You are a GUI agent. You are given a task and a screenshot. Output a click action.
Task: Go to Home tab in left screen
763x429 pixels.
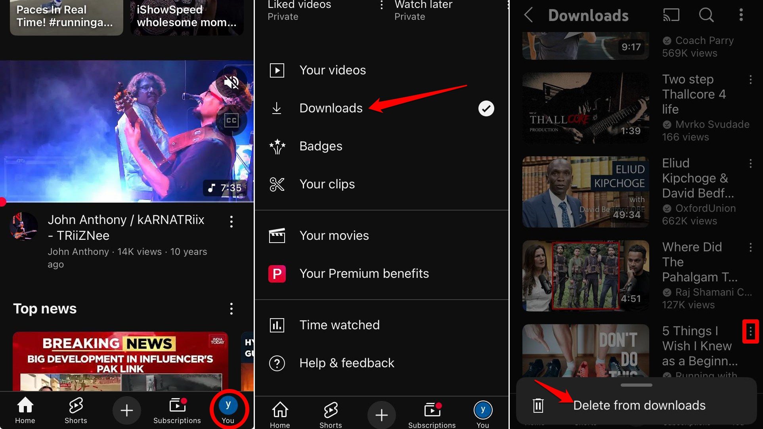pyautogui.click(x=25, y=410)
